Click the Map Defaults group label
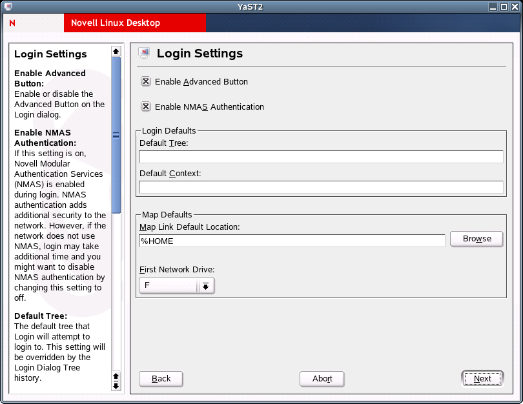The height and width of the screenshot is (404, 523). coord(167,215)
